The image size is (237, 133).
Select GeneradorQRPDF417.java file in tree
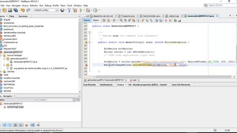pos(26,62)
